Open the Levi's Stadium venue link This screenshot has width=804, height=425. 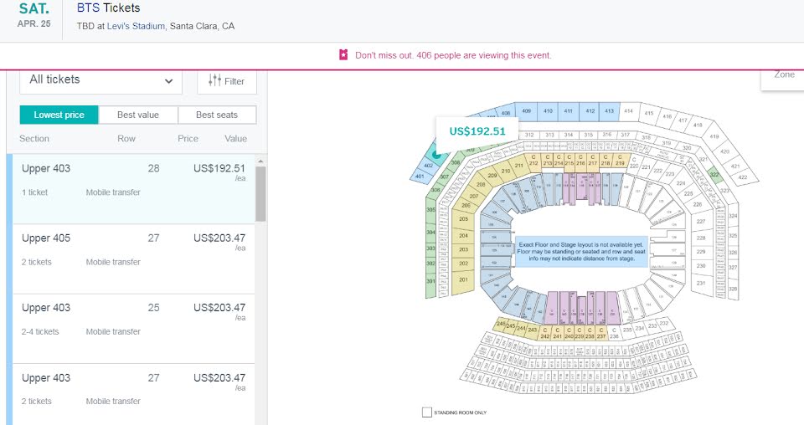pos(136,26)
